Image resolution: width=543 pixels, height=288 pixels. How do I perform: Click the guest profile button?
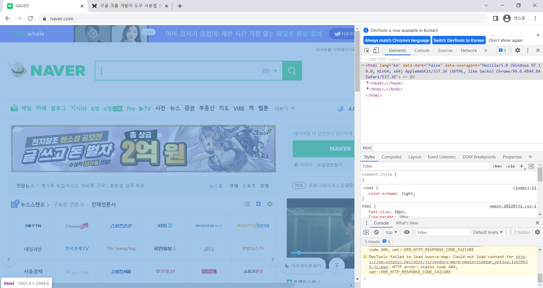pyautogui.click(x=515, y=18)
